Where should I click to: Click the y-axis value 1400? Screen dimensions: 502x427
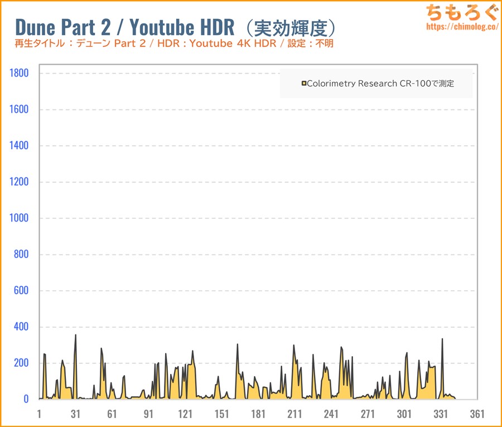[x=19, y=146]
